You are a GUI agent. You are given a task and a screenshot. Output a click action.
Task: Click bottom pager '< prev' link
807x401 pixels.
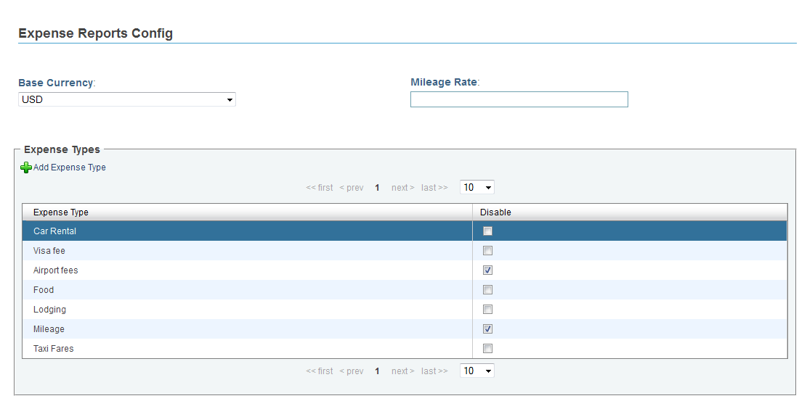[x=352, y=371]
